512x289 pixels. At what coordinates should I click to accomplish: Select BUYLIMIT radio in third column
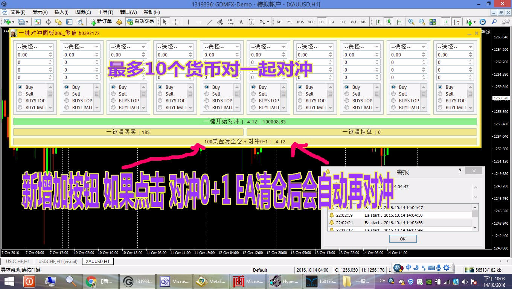[113, 107]
